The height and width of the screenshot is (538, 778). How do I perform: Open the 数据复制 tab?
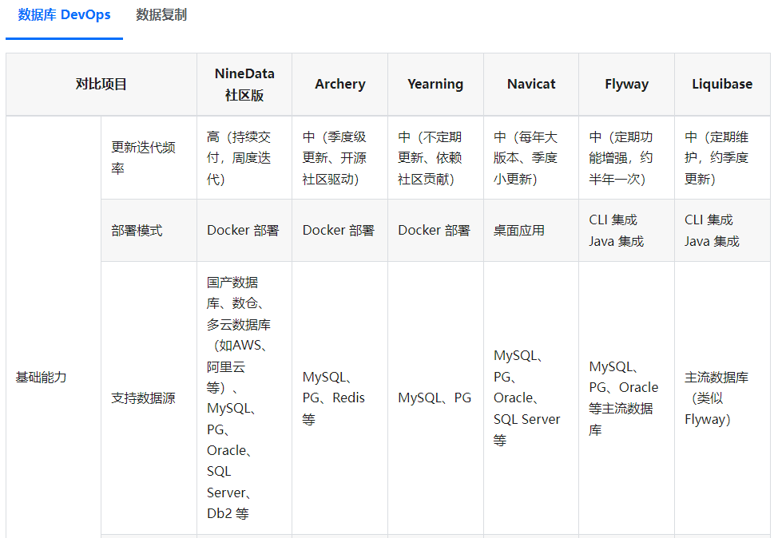point(161,15)
